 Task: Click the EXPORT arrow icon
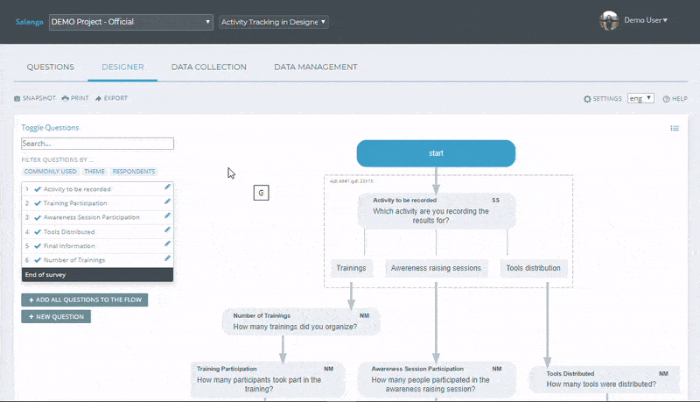pyautogui.click(x=99, y=98)
